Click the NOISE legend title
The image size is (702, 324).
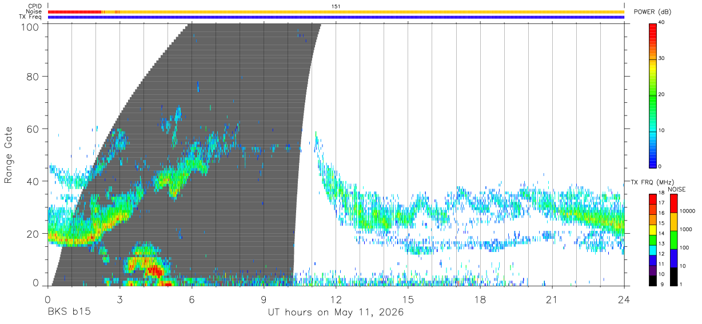677,189
